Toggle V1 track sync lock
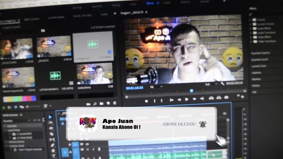Viewport: 283px width, 159px height. [x=81, y=144]
